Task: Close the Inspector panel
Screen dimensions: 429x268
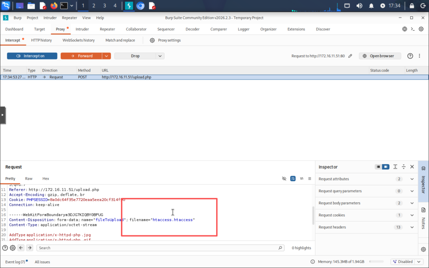Action: point(412,167)
